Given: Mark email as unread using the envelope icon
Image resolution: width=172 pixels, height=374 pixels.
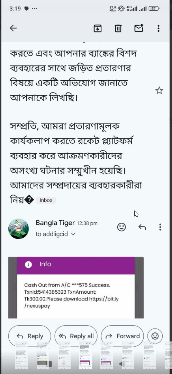Looking at the screenshot, I should 139,28.
